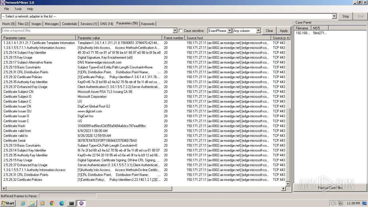Click the vertical scrollbar up arrow
This screenshot has width=368, height=207.
pyautogui.click(x=288, y=38)
